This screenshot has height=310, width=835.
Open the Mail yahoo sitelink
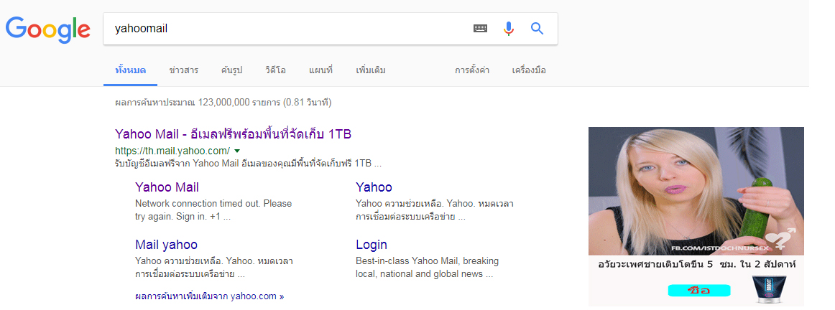(166, 245)
